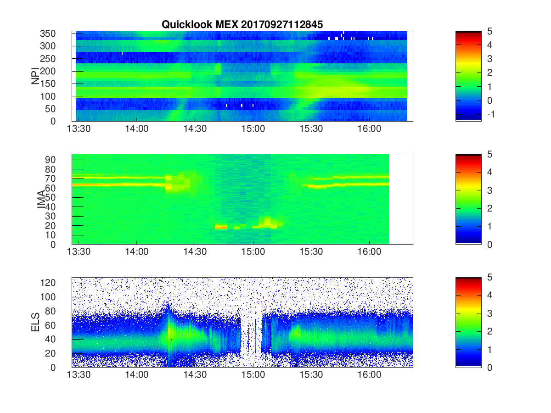Click 16:00 time label under ELS panel

[369, 375]
